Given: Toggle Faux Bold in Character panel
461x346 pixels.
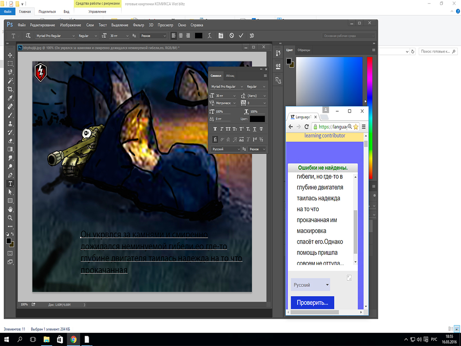Looking at the screenshot, I should [x=215, y=129].
